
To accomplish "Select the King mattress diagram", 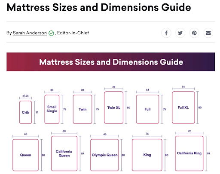I will (x=147, y=155).
